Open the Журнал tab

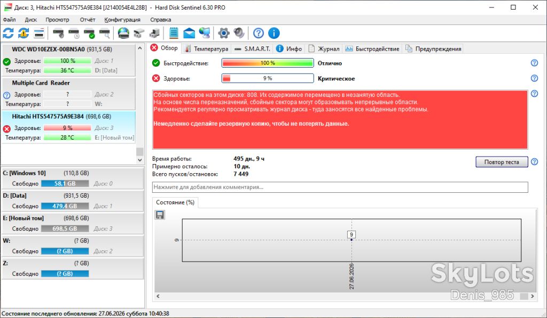pyautogui.click(x=324, y=48)
